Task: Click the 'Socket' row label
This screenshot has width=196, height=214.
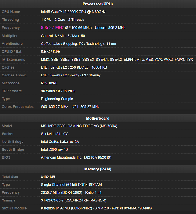Action: (8, 134)
